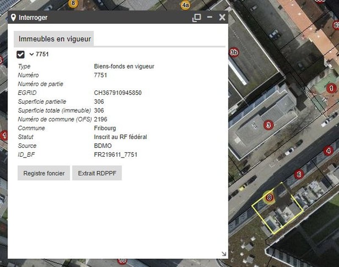Click the red address marker numbered 3
The height and width of the screenshot is (267, 339).
[x=267, y=125]
